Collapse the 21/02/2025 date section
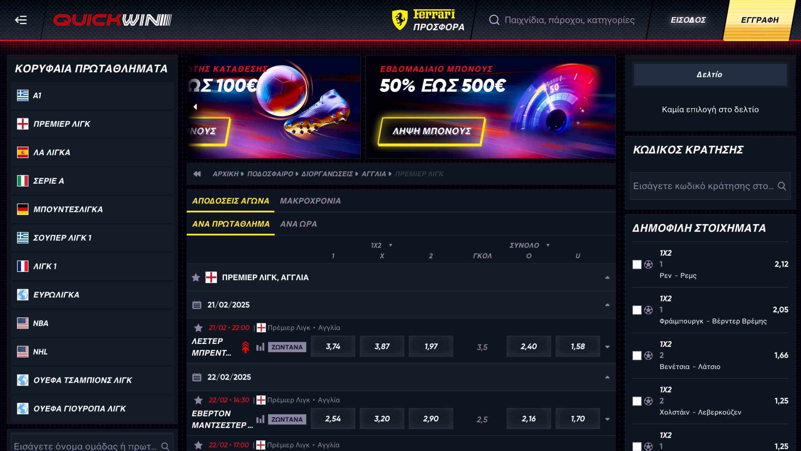This screenshot has height=451, width=801. coord(607,305)
